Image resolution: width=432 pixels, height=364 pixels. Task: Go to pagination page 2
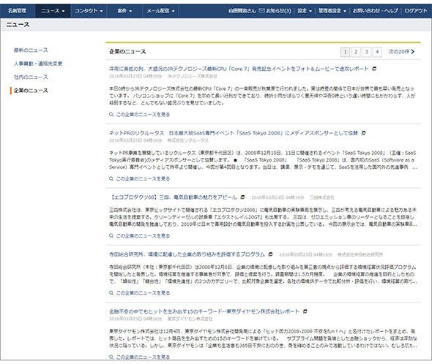pyautogui.click(x=356, y=52)
